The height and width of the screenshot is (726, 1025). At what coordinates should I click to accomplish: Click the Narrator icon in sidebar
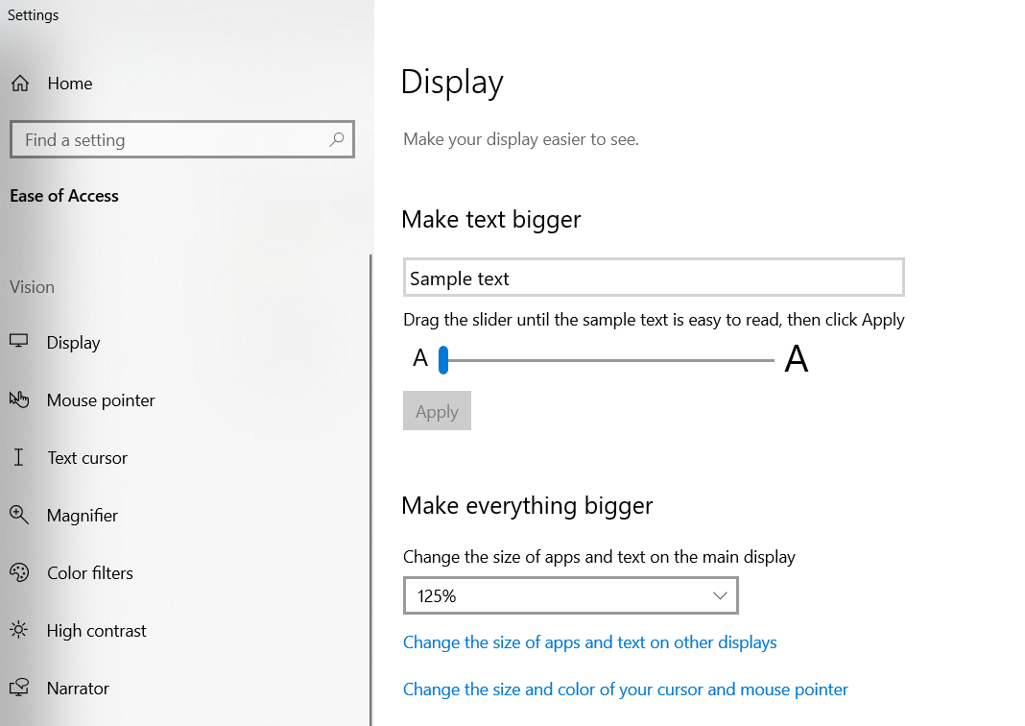[x=19, y=688]
